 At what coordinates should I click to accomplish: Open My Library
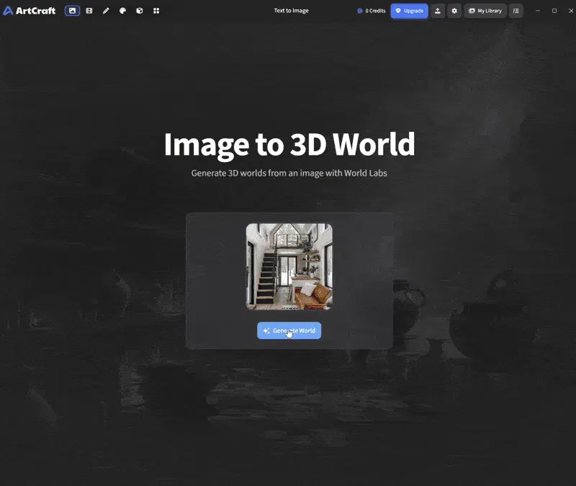point(485,11)
